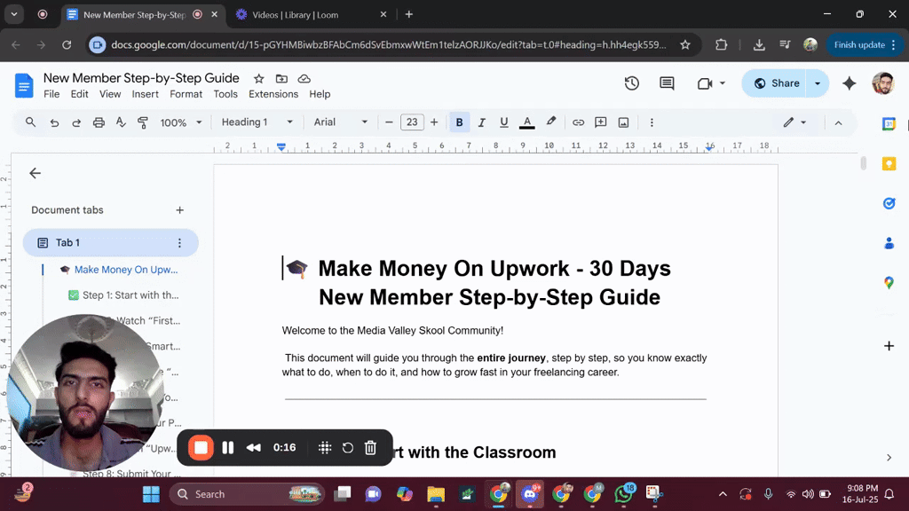Restart the Loom recording
This screenshot has width=909, height=511.
347,447
